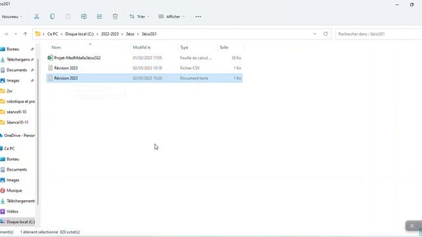Click the forward navigation arrow

tap(6, 34)
